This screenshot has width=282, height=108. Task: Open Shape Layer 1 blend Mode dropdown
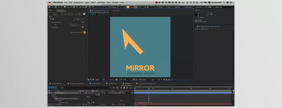tap(104, 93)
